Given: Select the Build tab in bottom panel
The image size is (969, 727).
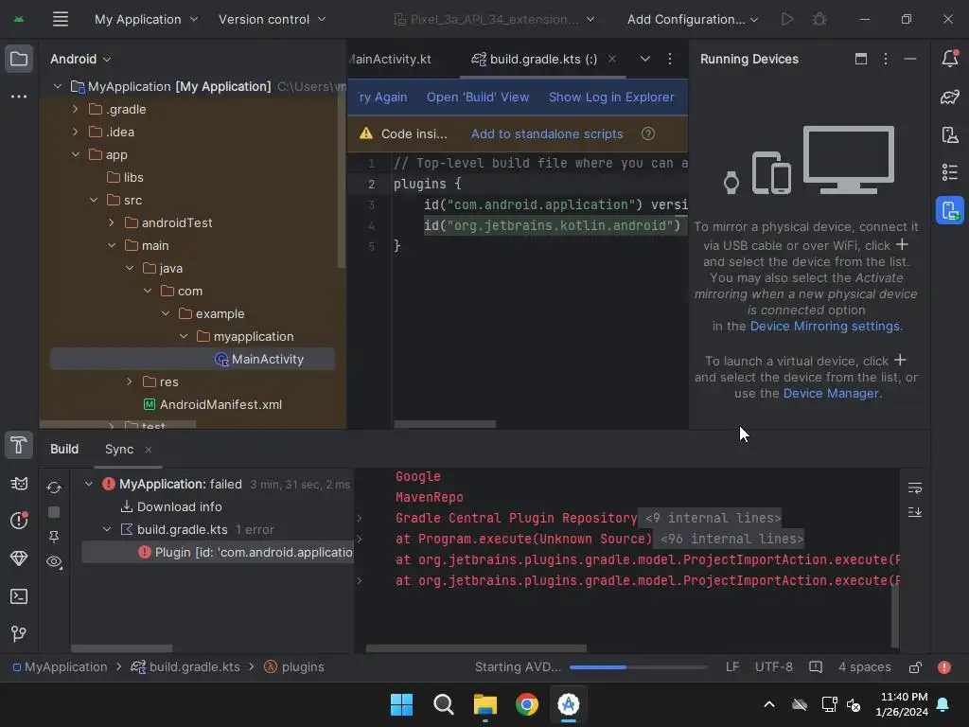Looking at the screenshot, I should (x=64, y=449).
